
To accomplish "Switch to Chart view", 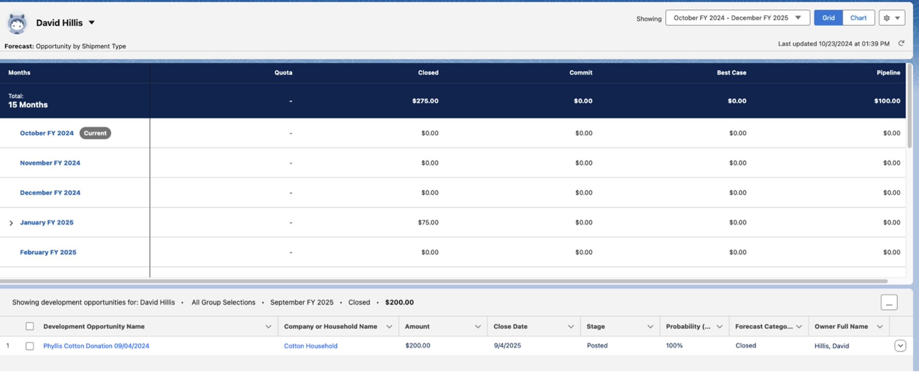I will (x=858, y=18).
